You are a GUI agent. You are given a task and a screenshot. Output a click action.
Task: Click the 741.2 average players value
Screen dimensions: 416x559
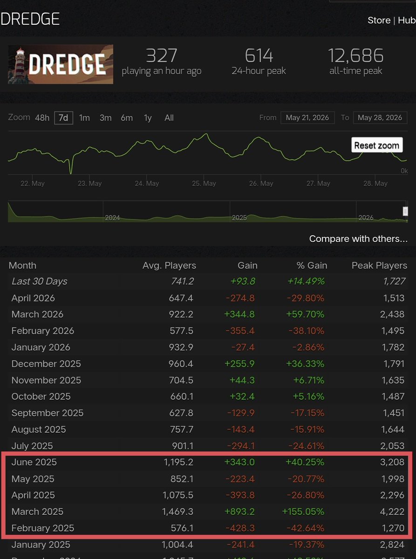(x=182, y=281)
